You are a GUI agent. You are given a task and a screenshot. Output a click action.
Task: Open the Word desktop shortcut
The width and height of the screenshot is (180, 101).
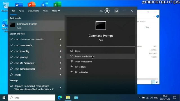coord(19,4)
